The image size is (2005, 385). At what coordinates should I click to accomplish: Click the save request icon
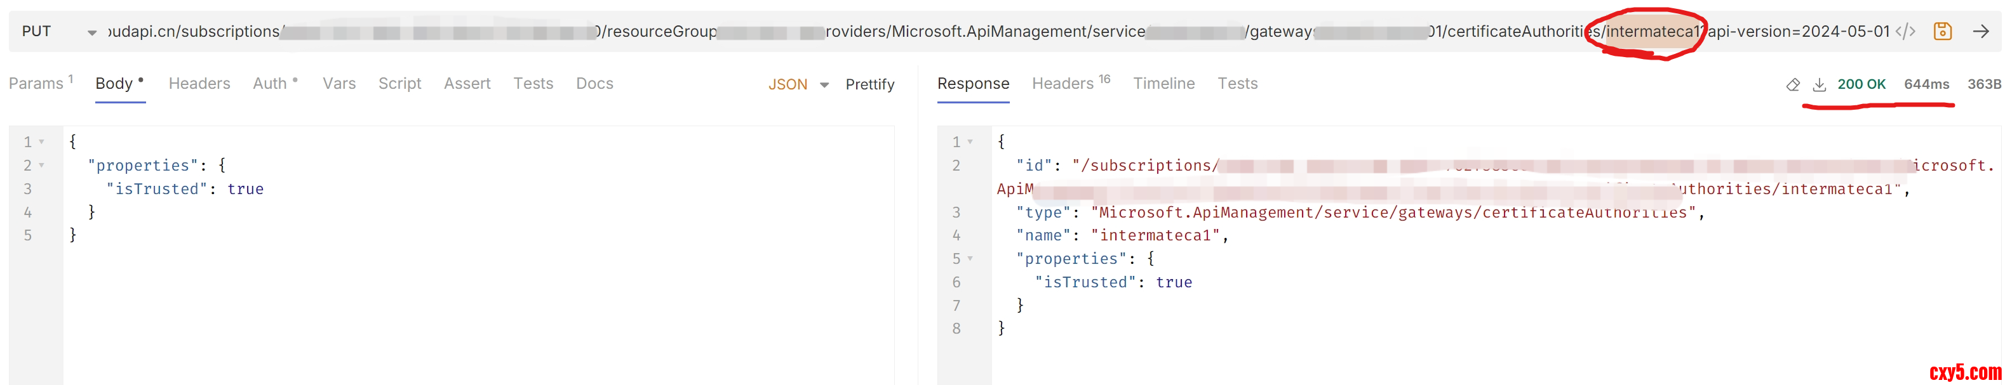click(x=1943, y=32)
